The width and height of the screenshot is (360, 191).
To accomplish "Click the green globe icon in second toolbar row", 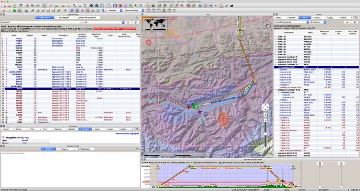I will click(x=14, y=11).
